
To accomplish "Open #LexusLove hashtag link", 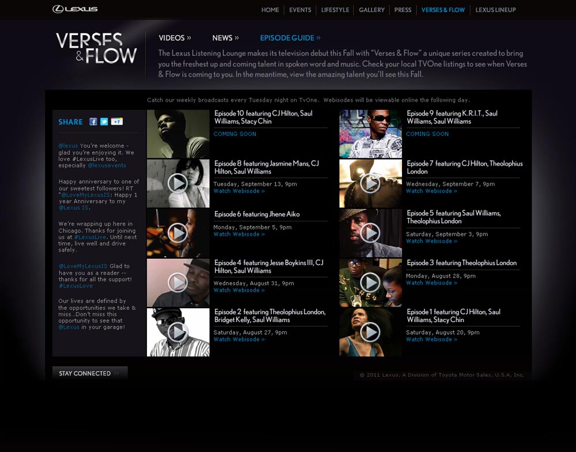I will [75, 286].
